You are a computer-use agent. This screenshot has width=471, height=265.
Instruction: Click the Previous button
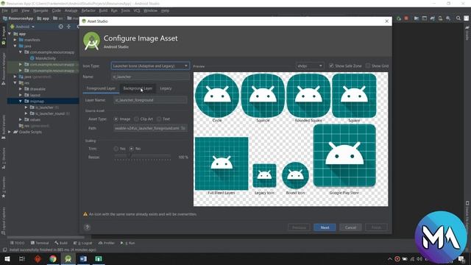coord(299,227)
